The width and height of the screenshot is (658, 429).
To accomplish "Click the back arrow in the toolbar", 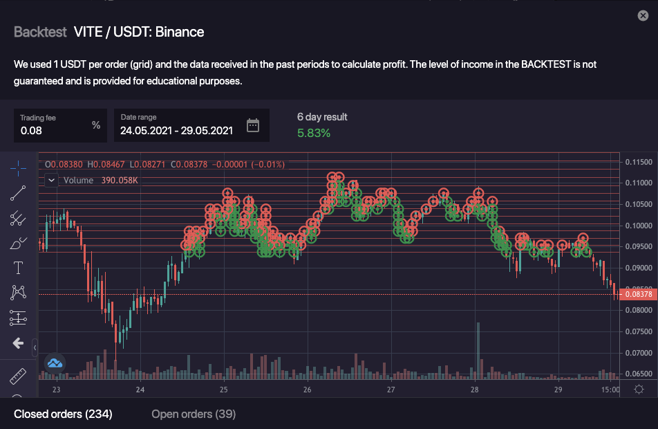I will (19, 343).
